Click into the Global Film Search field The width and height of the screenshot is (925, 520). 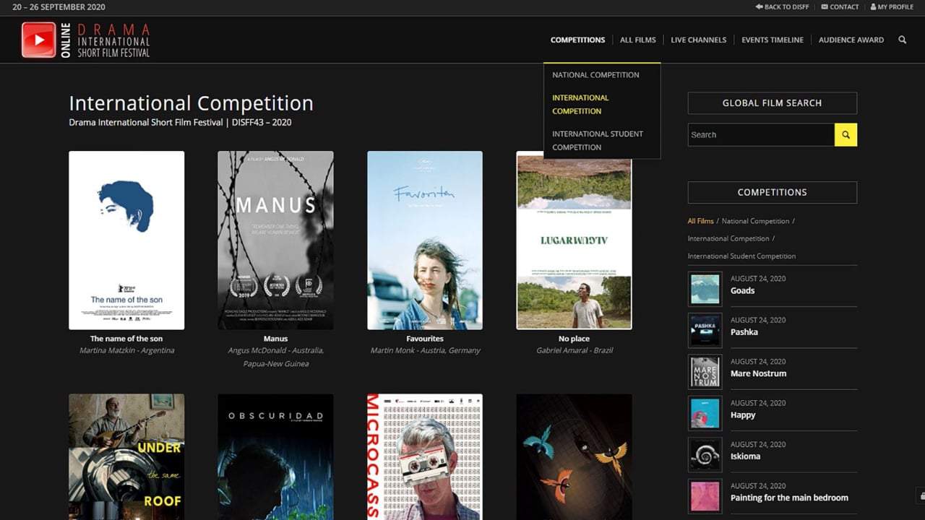761,135
